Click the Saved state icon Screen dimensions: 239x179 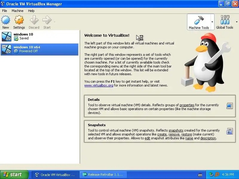[16, 38]
